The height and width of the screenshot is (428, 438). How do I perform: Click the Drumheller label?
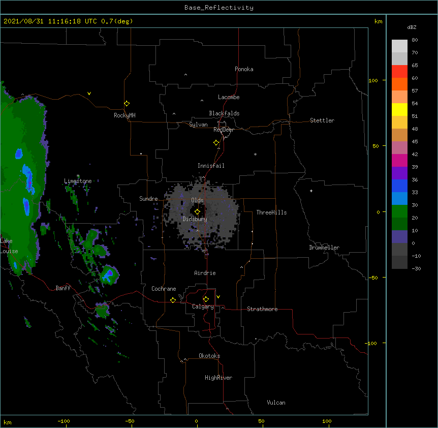pos(324,248)
